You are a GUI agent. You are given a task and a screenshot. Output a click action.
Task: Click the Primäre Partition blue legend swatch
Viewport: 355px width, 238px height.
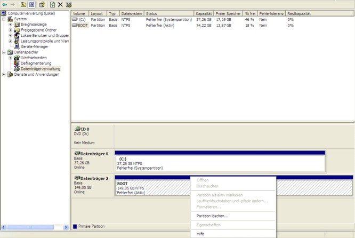click(75, 226)
